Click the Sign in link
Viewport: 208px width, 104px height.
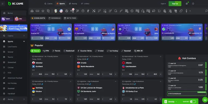[163, 4]
